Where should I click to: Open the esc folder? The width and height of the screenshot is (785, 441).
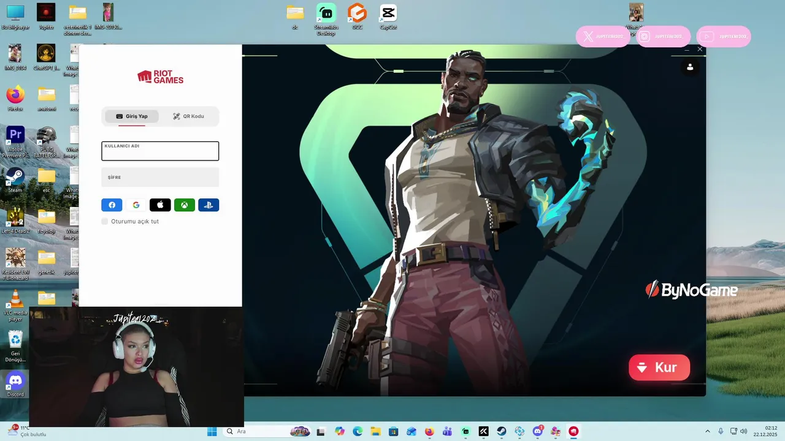[47, 180]
